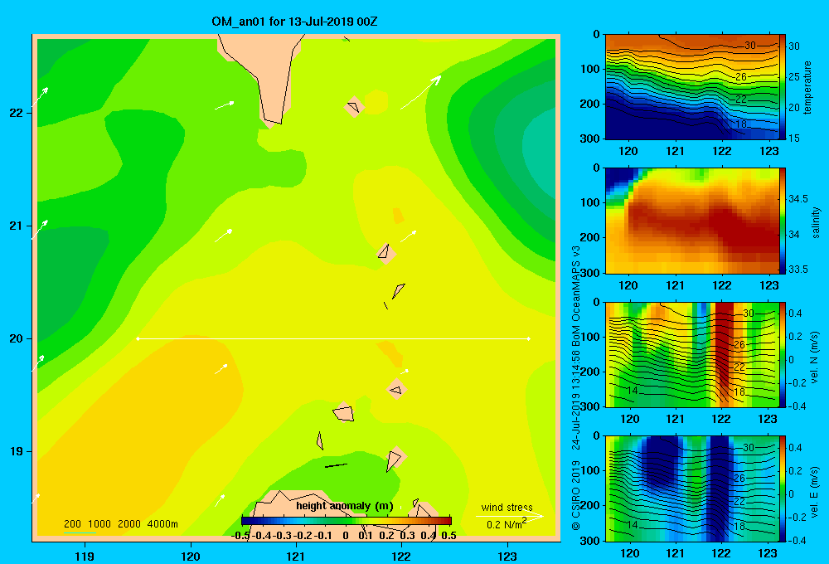The image size is (829, 564).
Task: Click the 33.5 tick on salinity scale
Action: coord(798,270)
